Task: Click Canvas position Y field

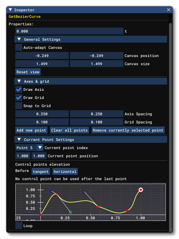Action: click(97, 56)
